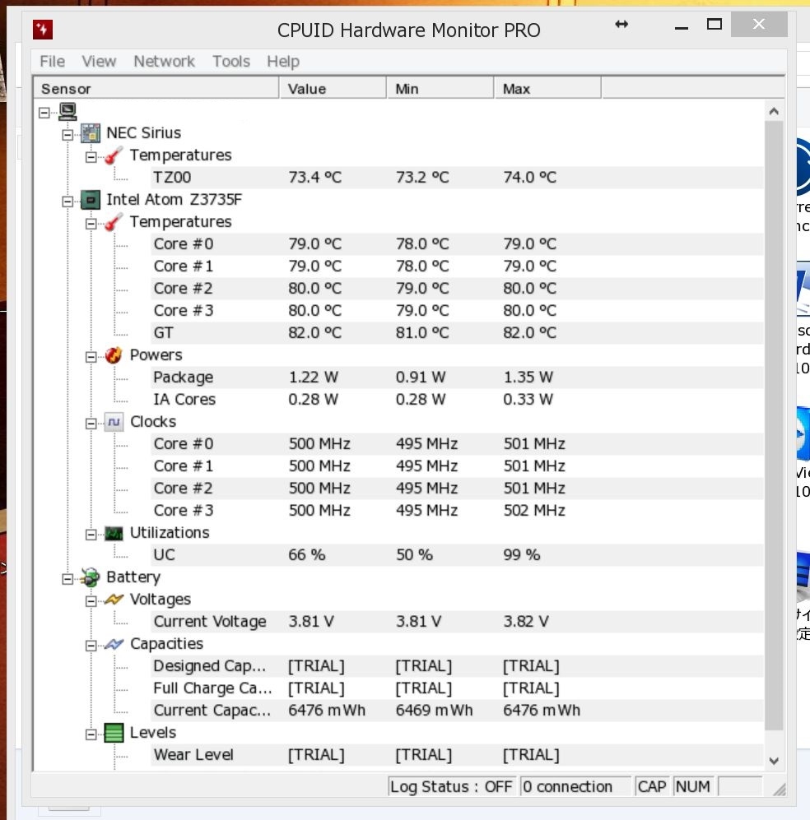Click the Powers flame icon
Screen dimensions: 810x820
(114, 355)
